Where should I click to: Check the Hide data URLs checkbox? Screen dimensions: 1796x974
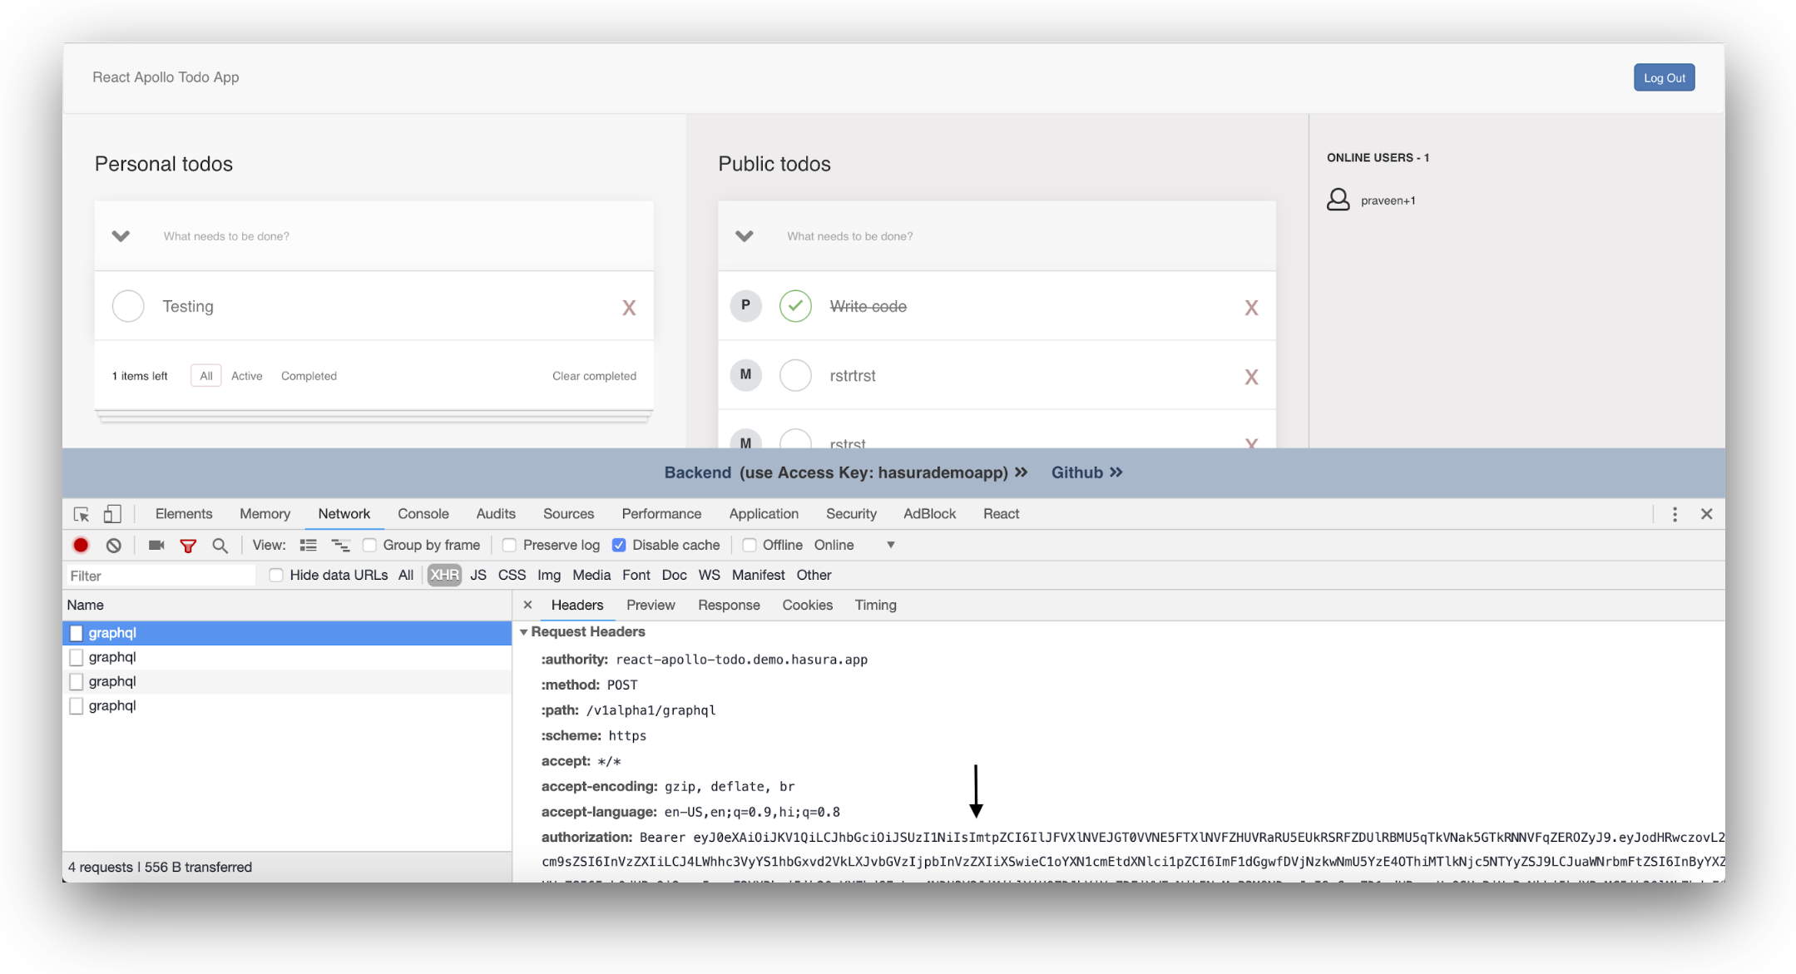276,575
